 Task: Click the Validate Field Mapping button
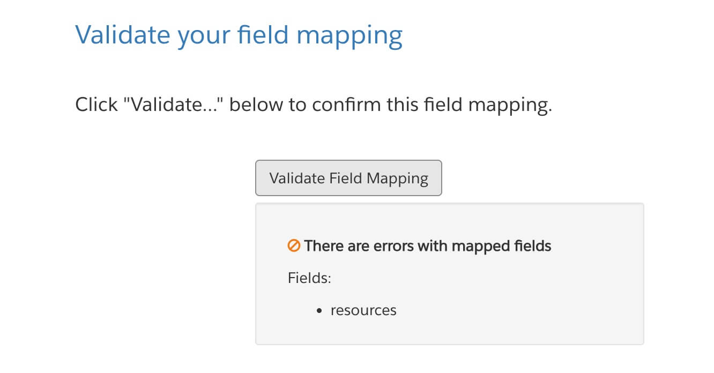[x=348, y=178]
